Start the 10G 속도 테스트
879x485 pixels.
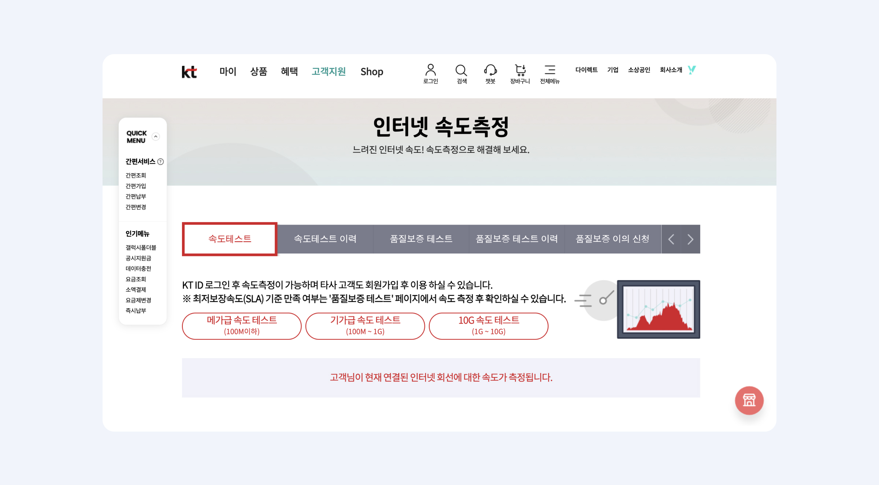(489, 326)
